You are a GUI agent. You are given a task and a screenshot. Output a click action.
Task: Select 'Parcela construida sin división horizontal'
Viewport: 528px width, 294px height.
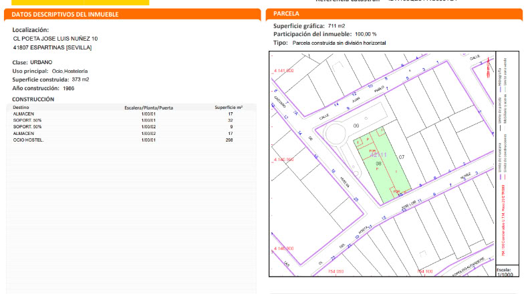tap(339, 43)
